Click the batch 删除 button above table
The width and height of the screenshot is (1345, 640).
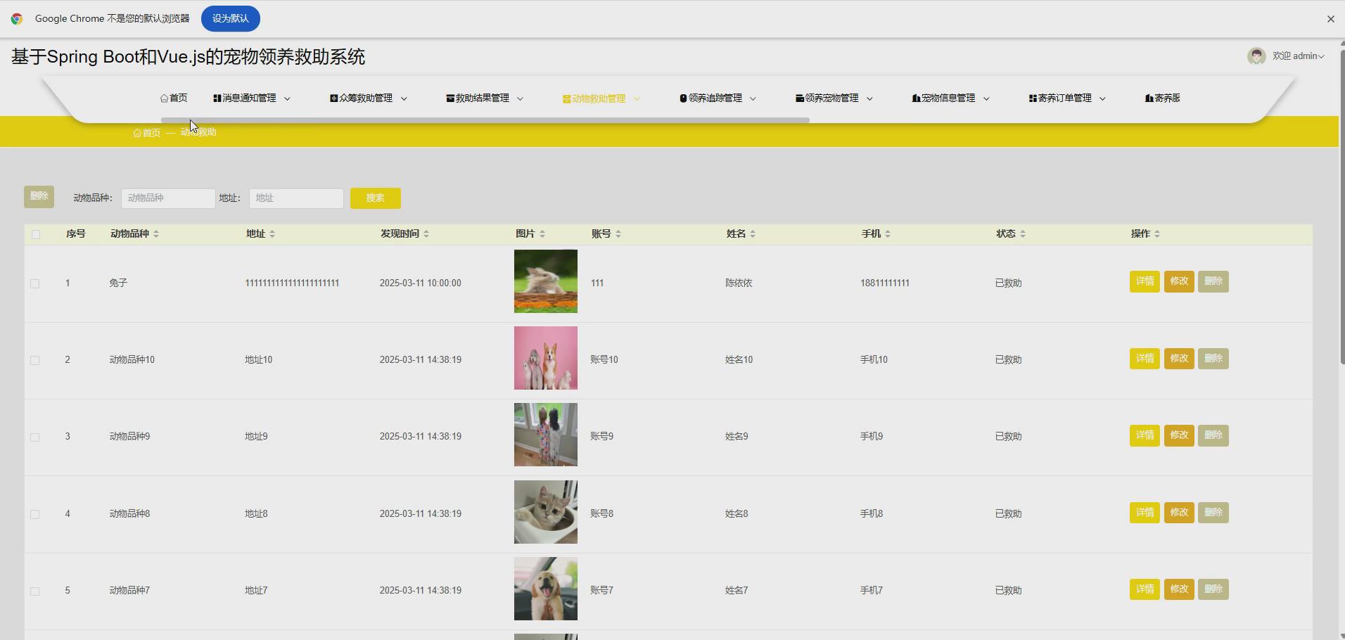coord(39,197)
